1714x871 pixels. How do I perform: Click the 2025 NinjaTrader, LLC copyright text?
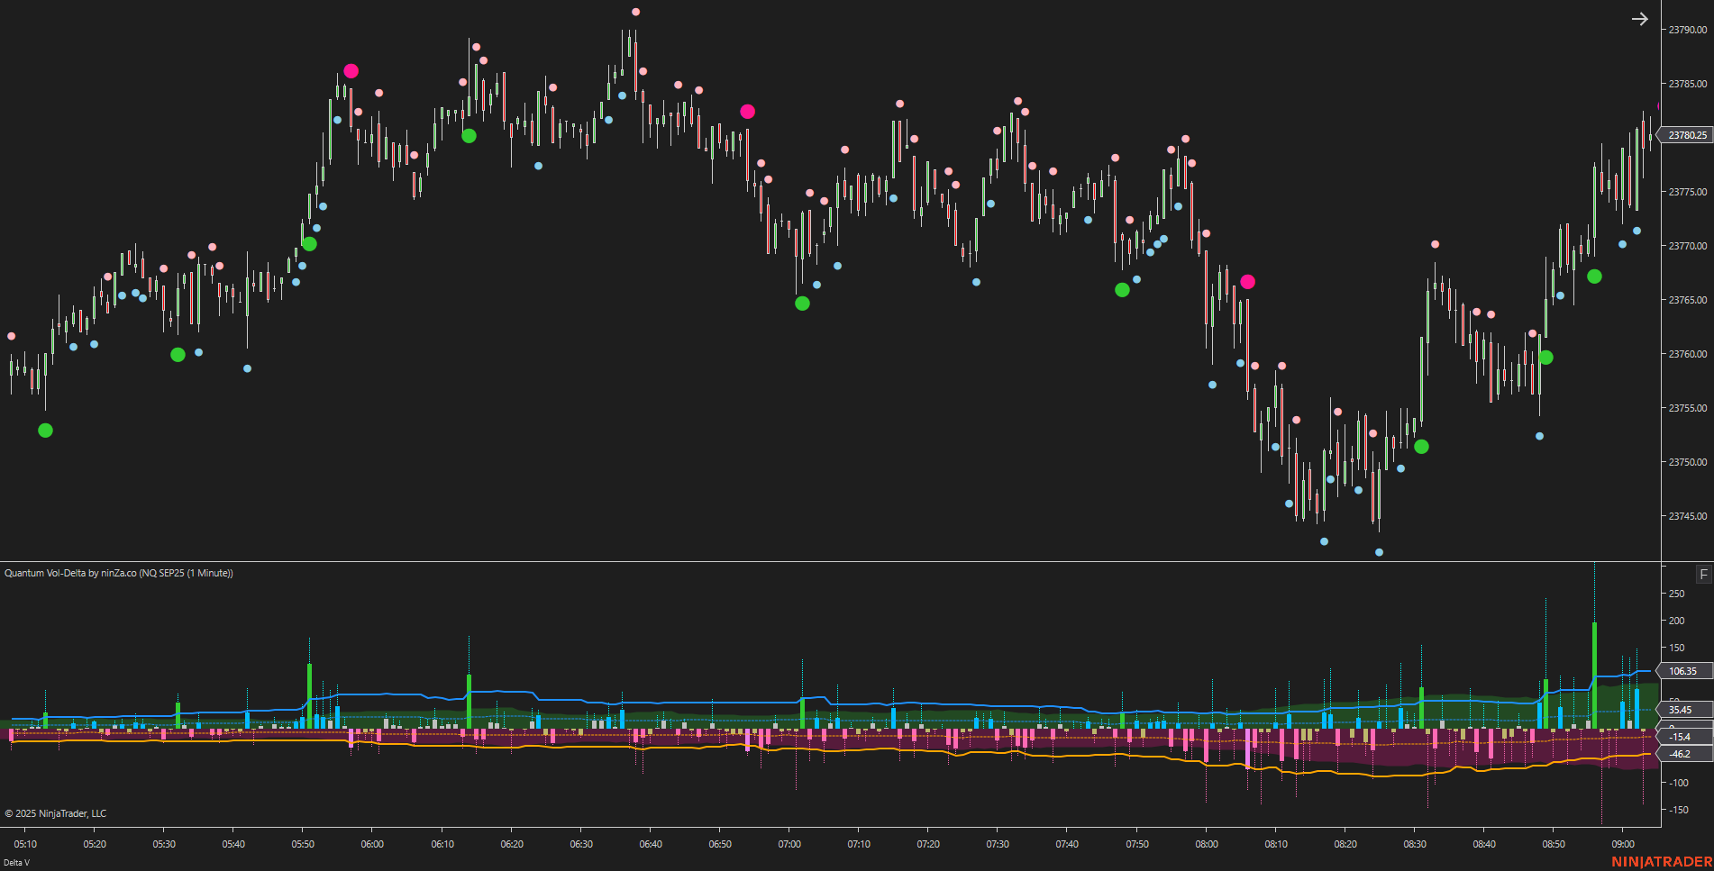(54, 813)
